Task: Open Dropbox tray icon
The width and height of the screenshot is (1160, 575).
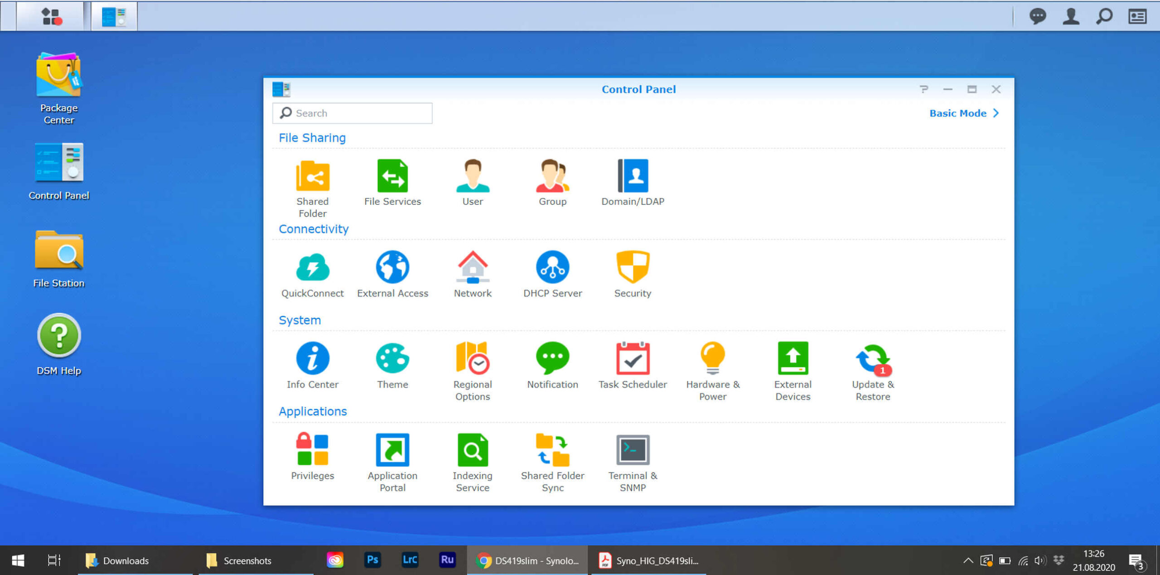Action: (x=1058, y=561)
